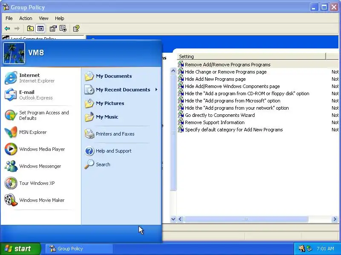Click the Group Policy taskbar button
This screenshot has height=255, width=341.
pos(79,249)
